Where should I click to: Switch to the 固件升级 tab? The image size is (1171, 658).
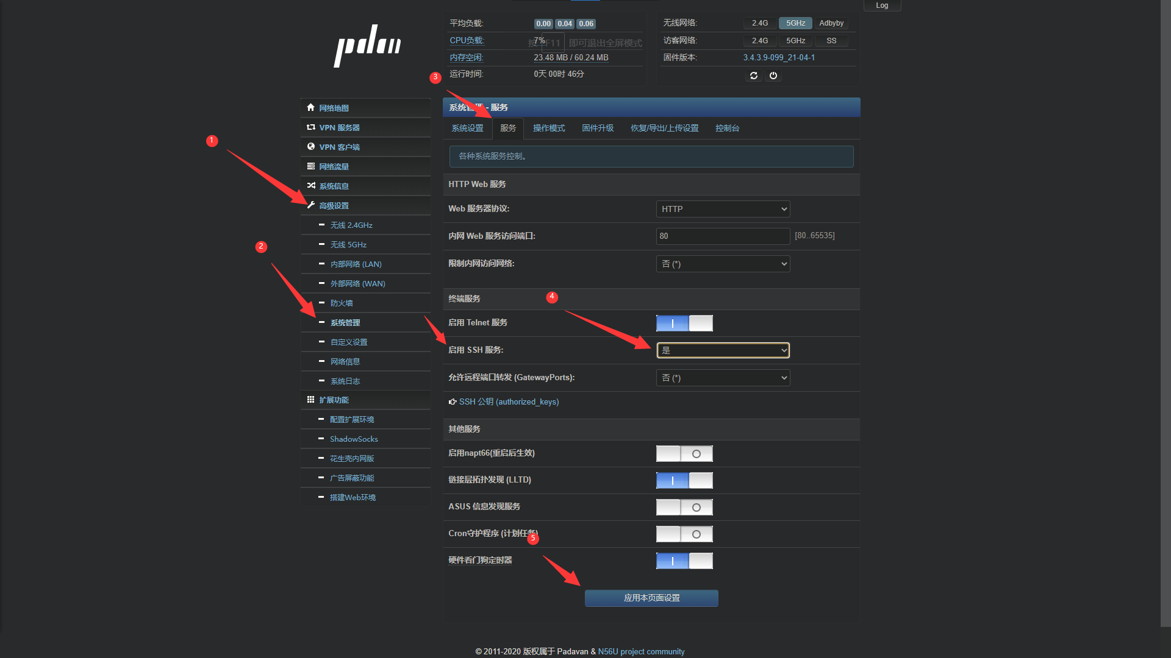point(597,128)
